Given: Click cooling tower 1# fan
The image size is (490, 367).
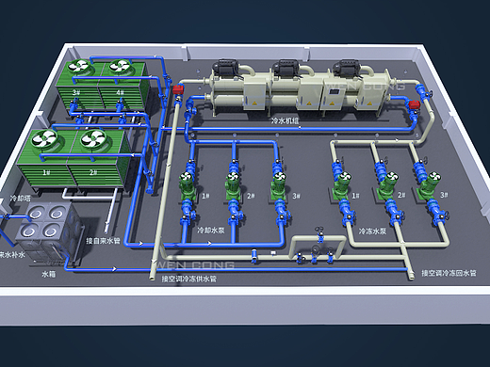Looking at the screenshot, I should pyautogui.click(x=44, y=139).
